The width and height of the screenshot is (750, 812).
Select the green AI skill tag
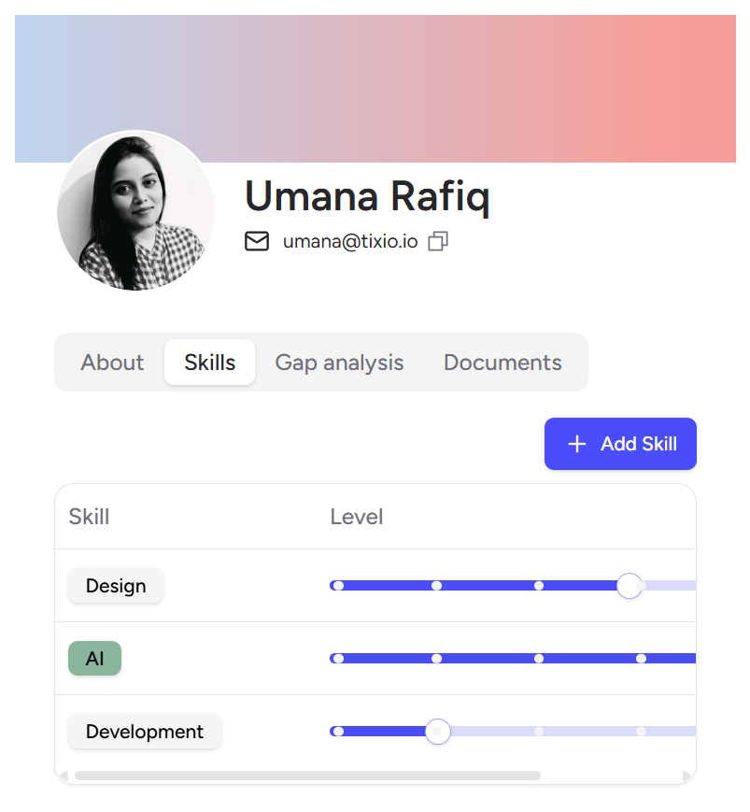coord(94,659)
